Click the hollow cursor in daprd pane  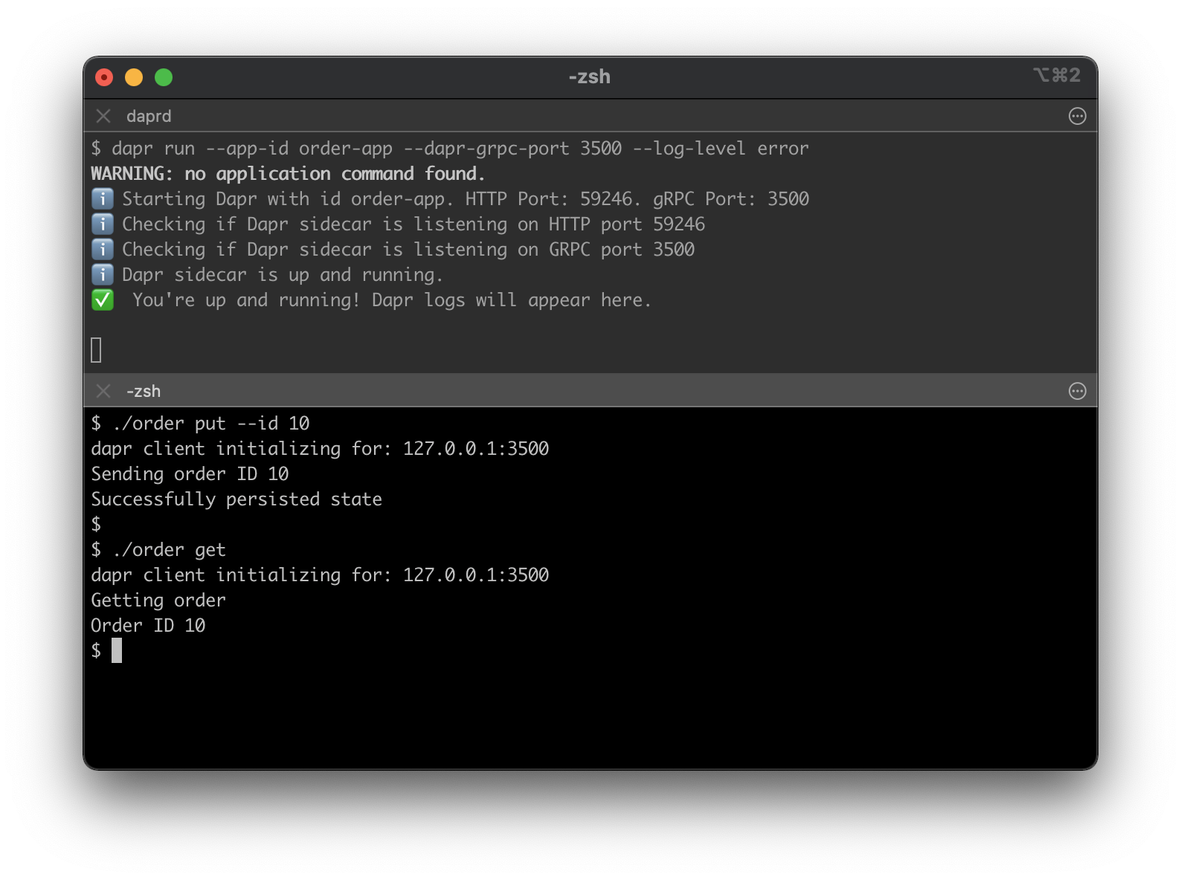click(96, 350)
